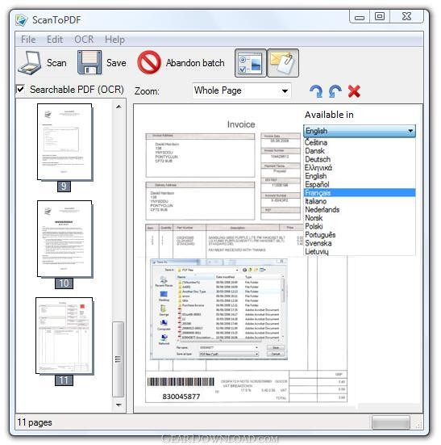Click the Save floppy disk icon
The height and width of the screenshot is (445, 441).
point(89,62)
